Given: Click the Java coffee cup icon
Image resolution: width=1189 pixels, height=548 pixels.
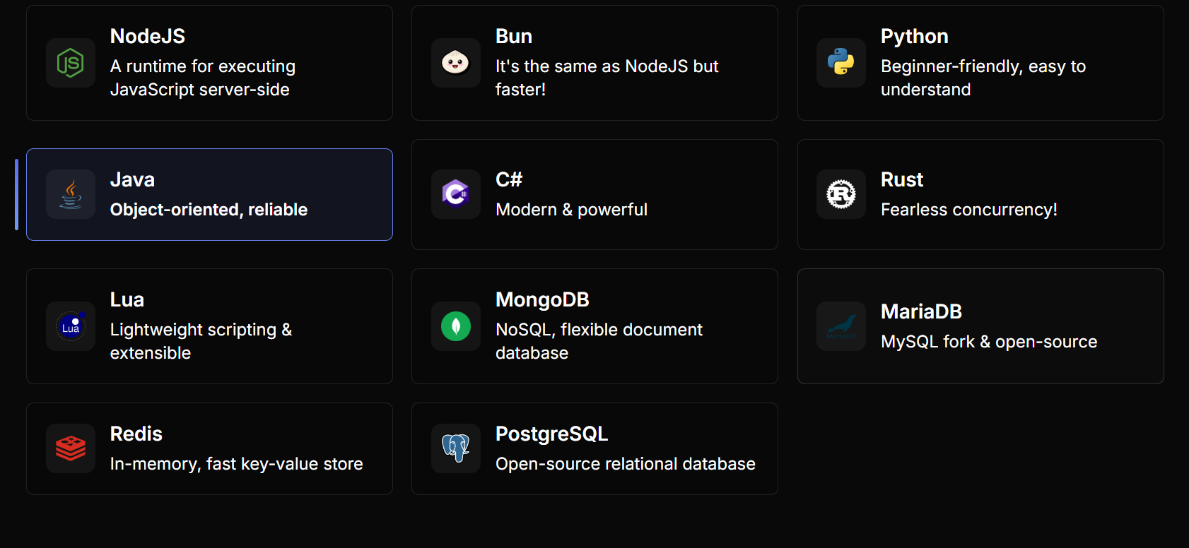Looking at the screenshot, I should click(x=71, y=194).
